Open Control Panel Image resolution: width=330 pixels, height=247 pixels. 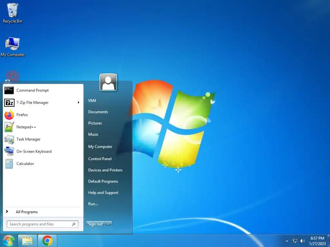point(100,159)
